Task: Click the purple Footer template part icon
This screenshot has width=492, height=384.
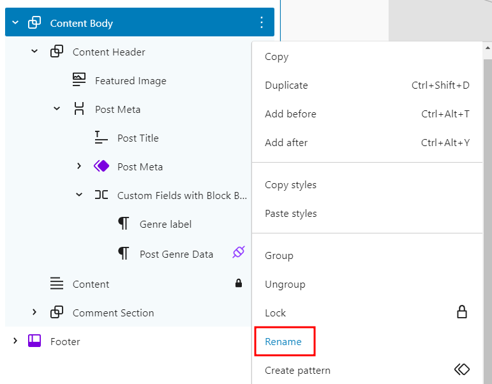Action: (x=34, y=341)
